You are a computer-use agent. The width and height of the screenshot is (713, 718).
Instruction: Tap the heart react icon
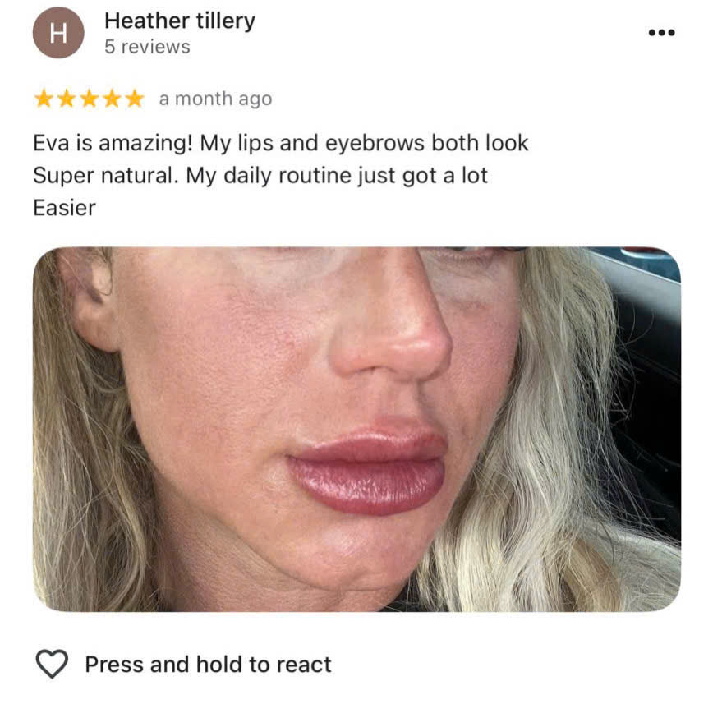[x=53, y=664]
